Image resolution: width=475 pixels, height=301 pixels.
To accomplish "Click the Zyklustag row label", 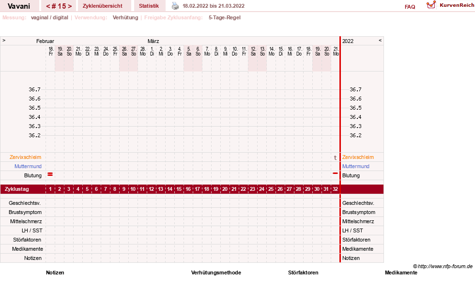I will click(17, 189).
